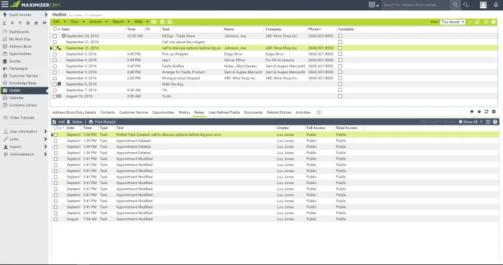Check the Complete box for Trade Show task
The height and width of the screenshot is (265, 503).
(x=340, y=36)
